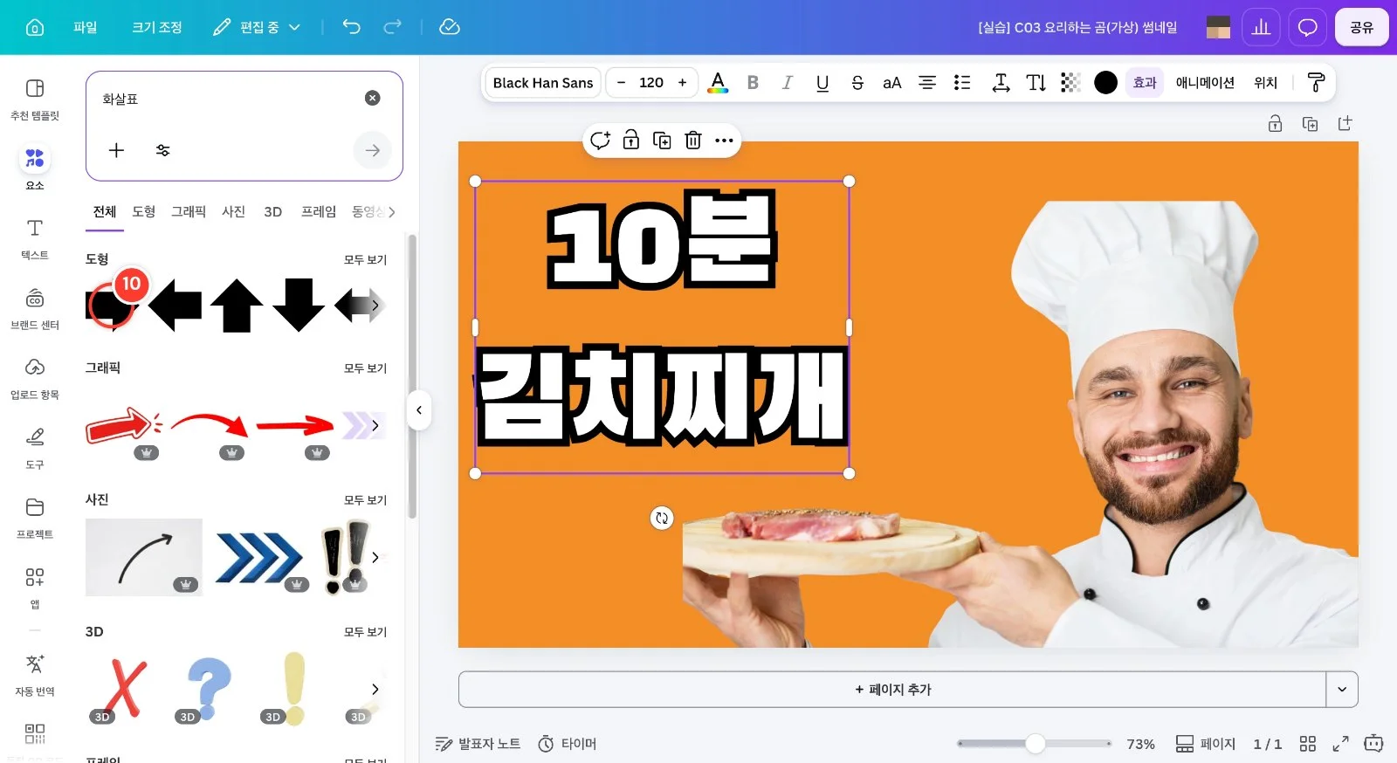
Task: Click + 페이지 추가 button
Action: pos(892,690)
